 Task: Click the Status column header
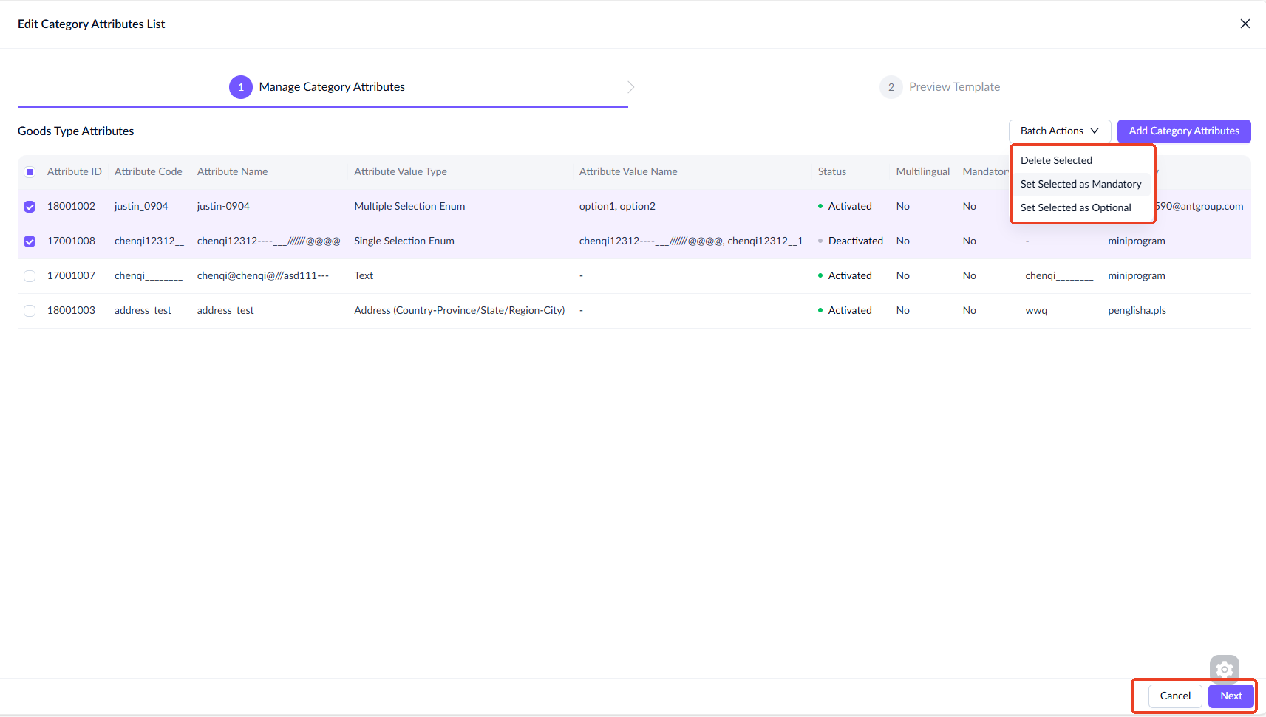pos(831,172)
